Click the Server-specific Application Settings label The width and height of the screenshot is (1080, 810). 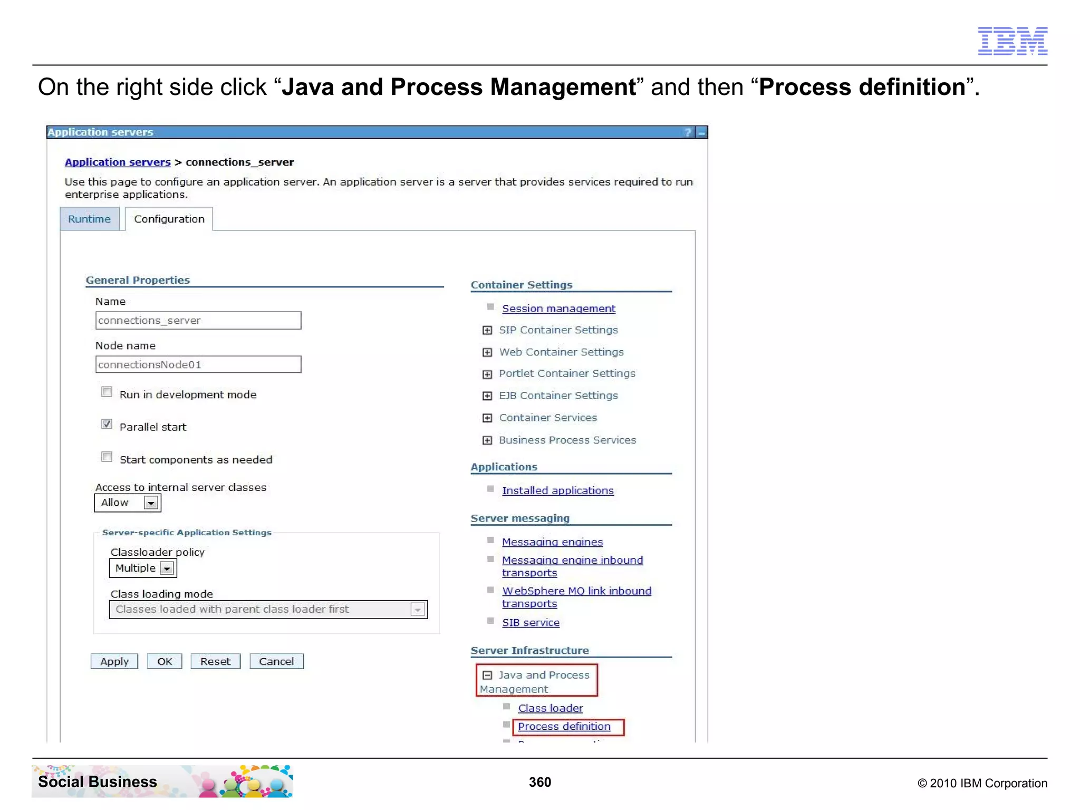[x=187, y=533]
